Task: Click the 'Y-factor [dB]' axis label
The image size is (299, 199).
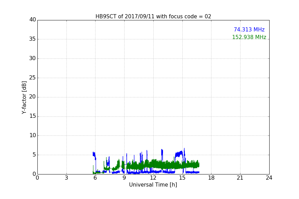Action: click(x=24, y=97)
